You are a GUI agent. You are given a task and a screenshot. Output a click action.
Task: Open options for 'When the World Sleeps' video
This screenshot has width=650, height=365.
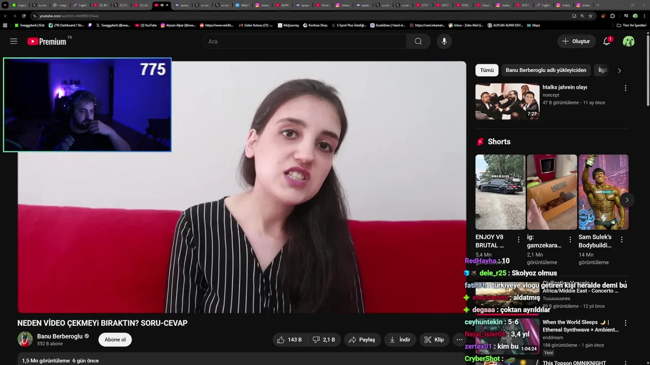point(625,323)
